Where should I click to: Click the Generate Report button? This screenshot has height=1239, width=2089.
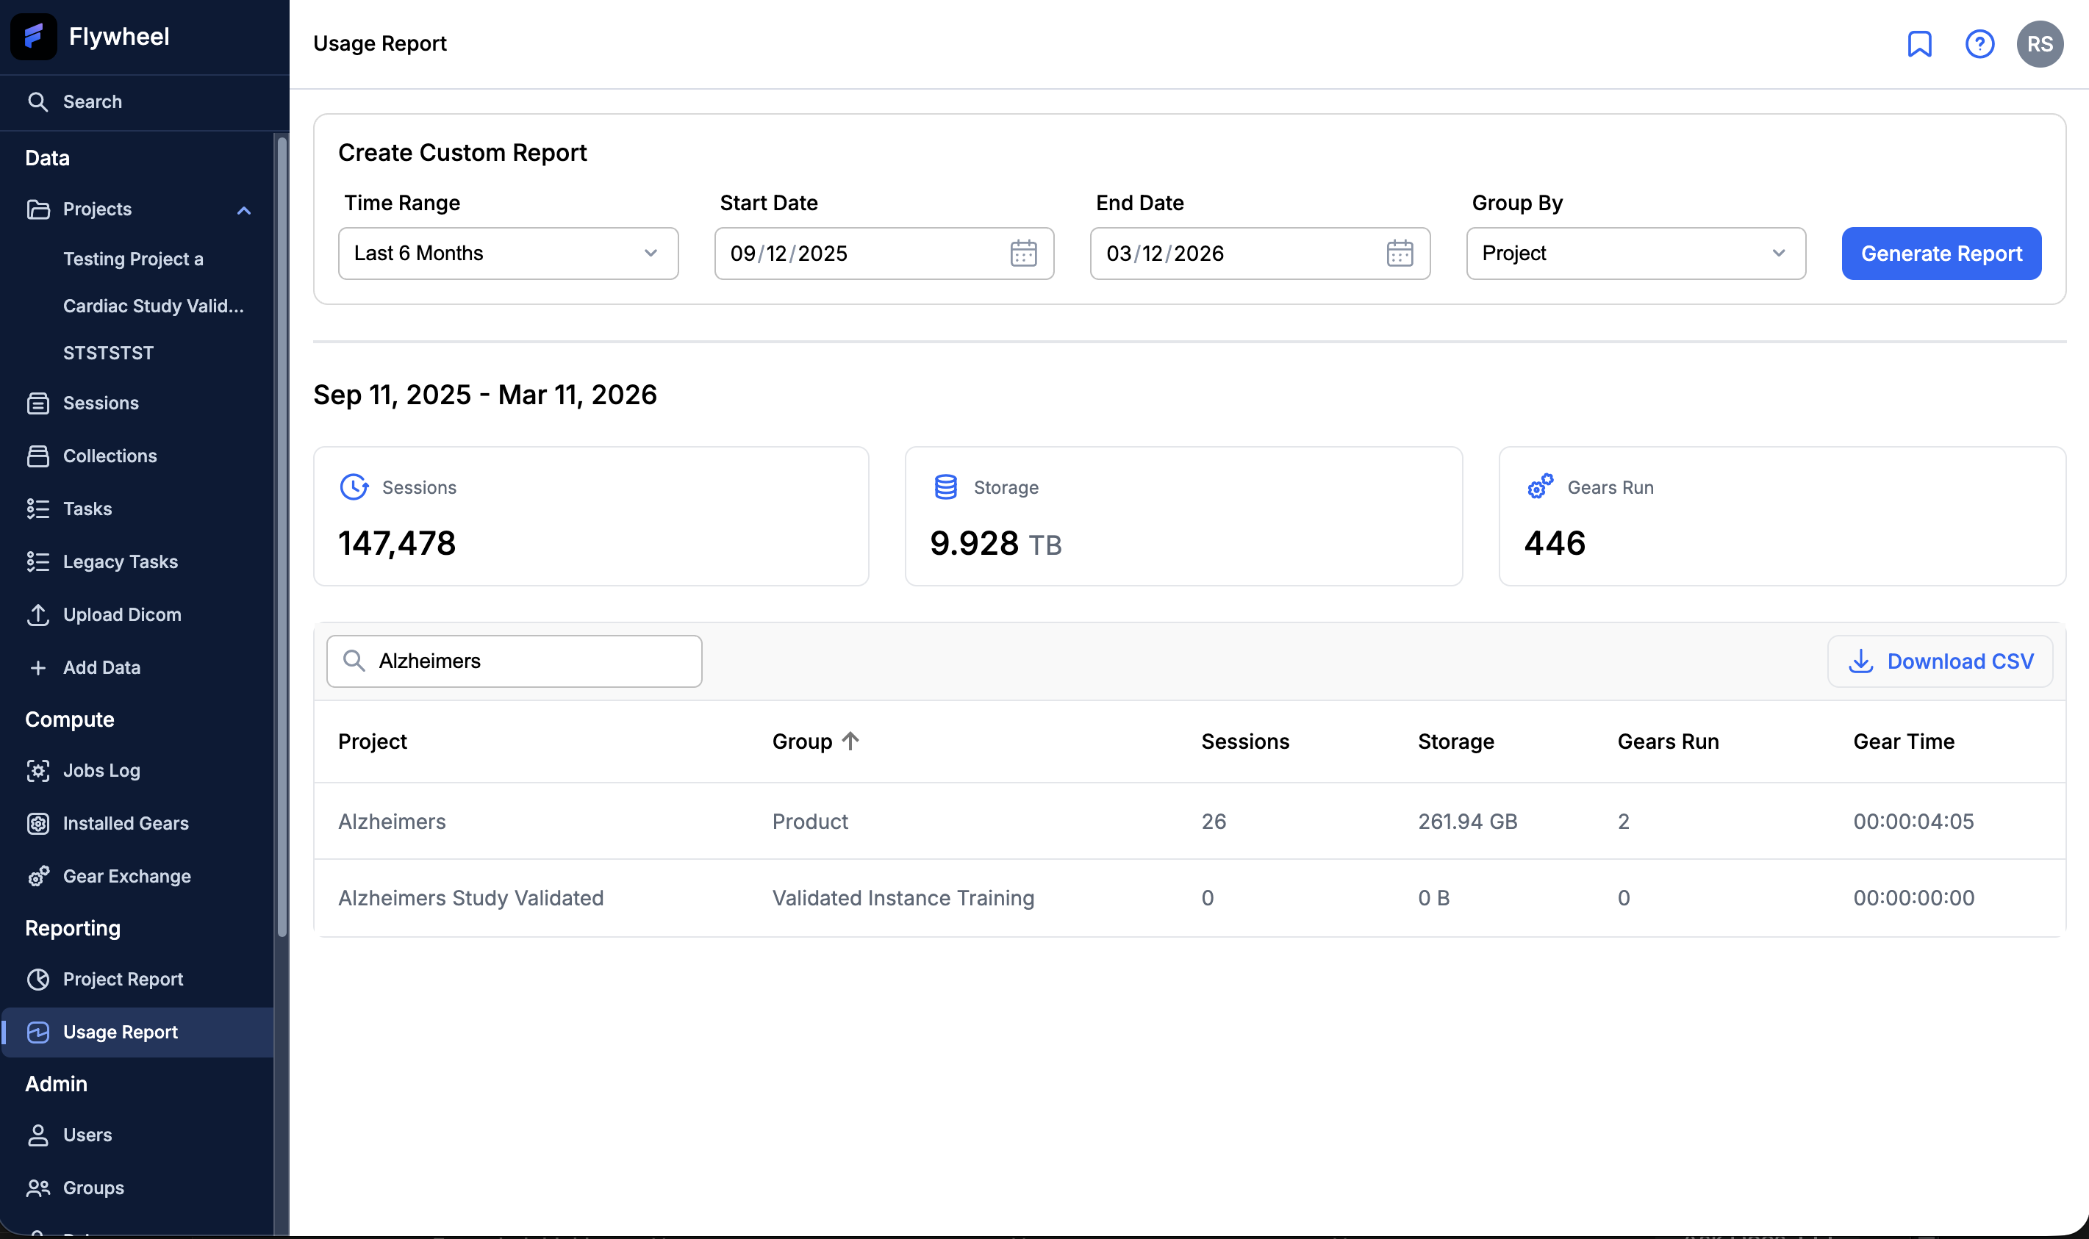(x=1941, y=253)
